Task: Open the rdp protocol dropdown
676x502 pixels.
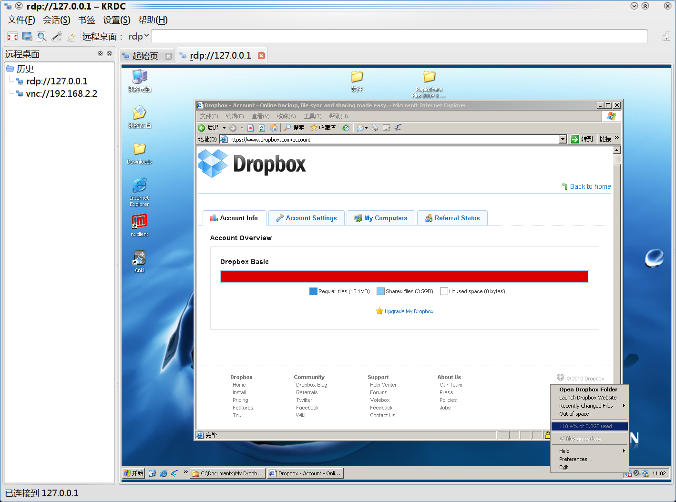Action: pyautogui.click(x=138, y=36)
